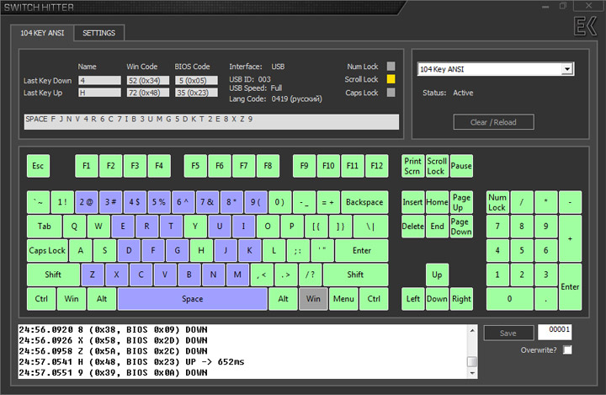Click the EK logo icon
606x395 pixels.
585,26
